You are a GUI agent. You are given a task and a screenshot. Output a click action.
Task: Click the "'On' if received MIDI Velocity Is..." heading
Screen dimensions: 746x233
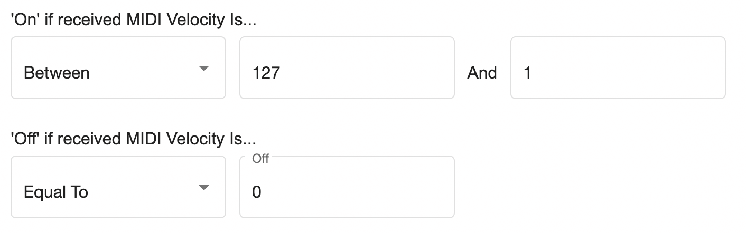tap(133, 20)
